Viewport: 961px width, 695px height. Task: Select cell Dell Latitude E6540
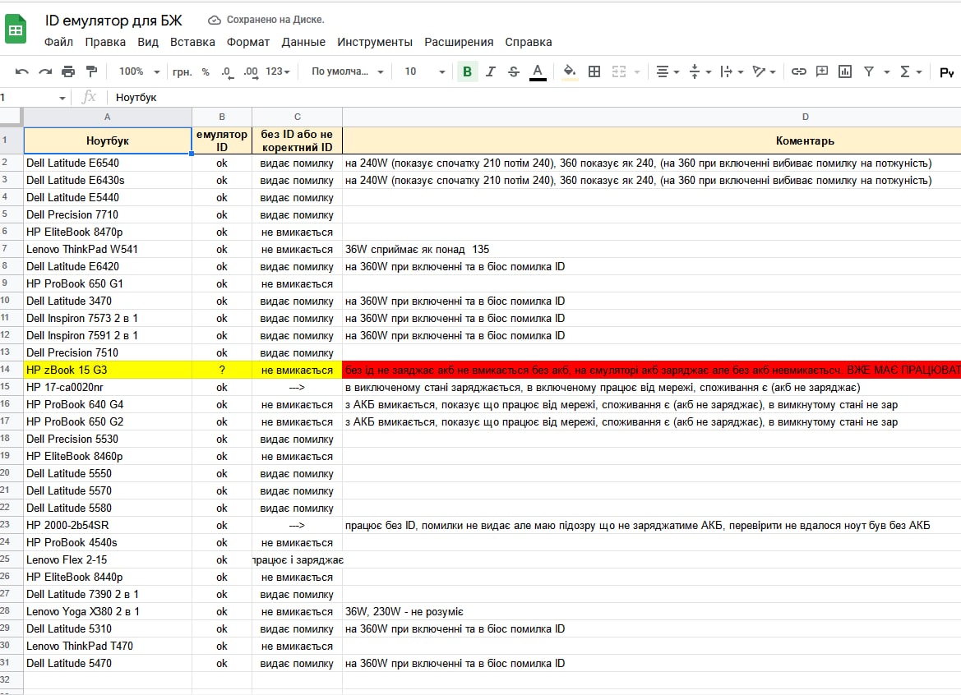107,163
